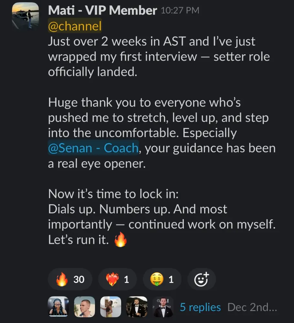Click reply avatar of woman by white wall
Viewport: 294px width, 323px height.
[x=110, y=307]
